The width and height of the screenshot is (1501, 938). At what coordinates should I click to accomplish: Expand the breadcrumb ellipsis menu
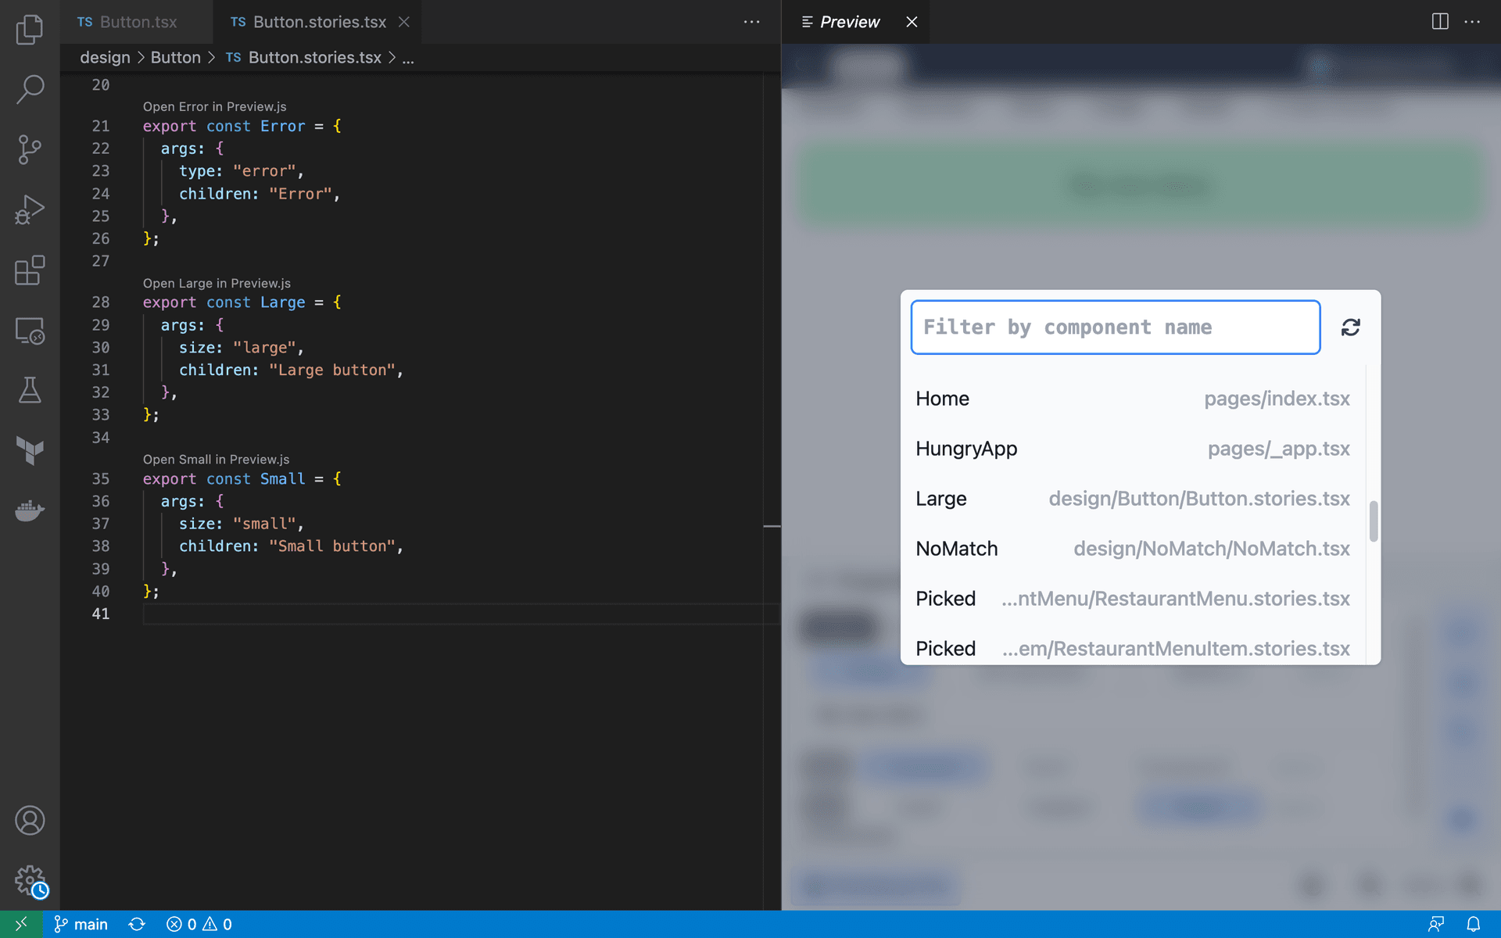[410, 57]
